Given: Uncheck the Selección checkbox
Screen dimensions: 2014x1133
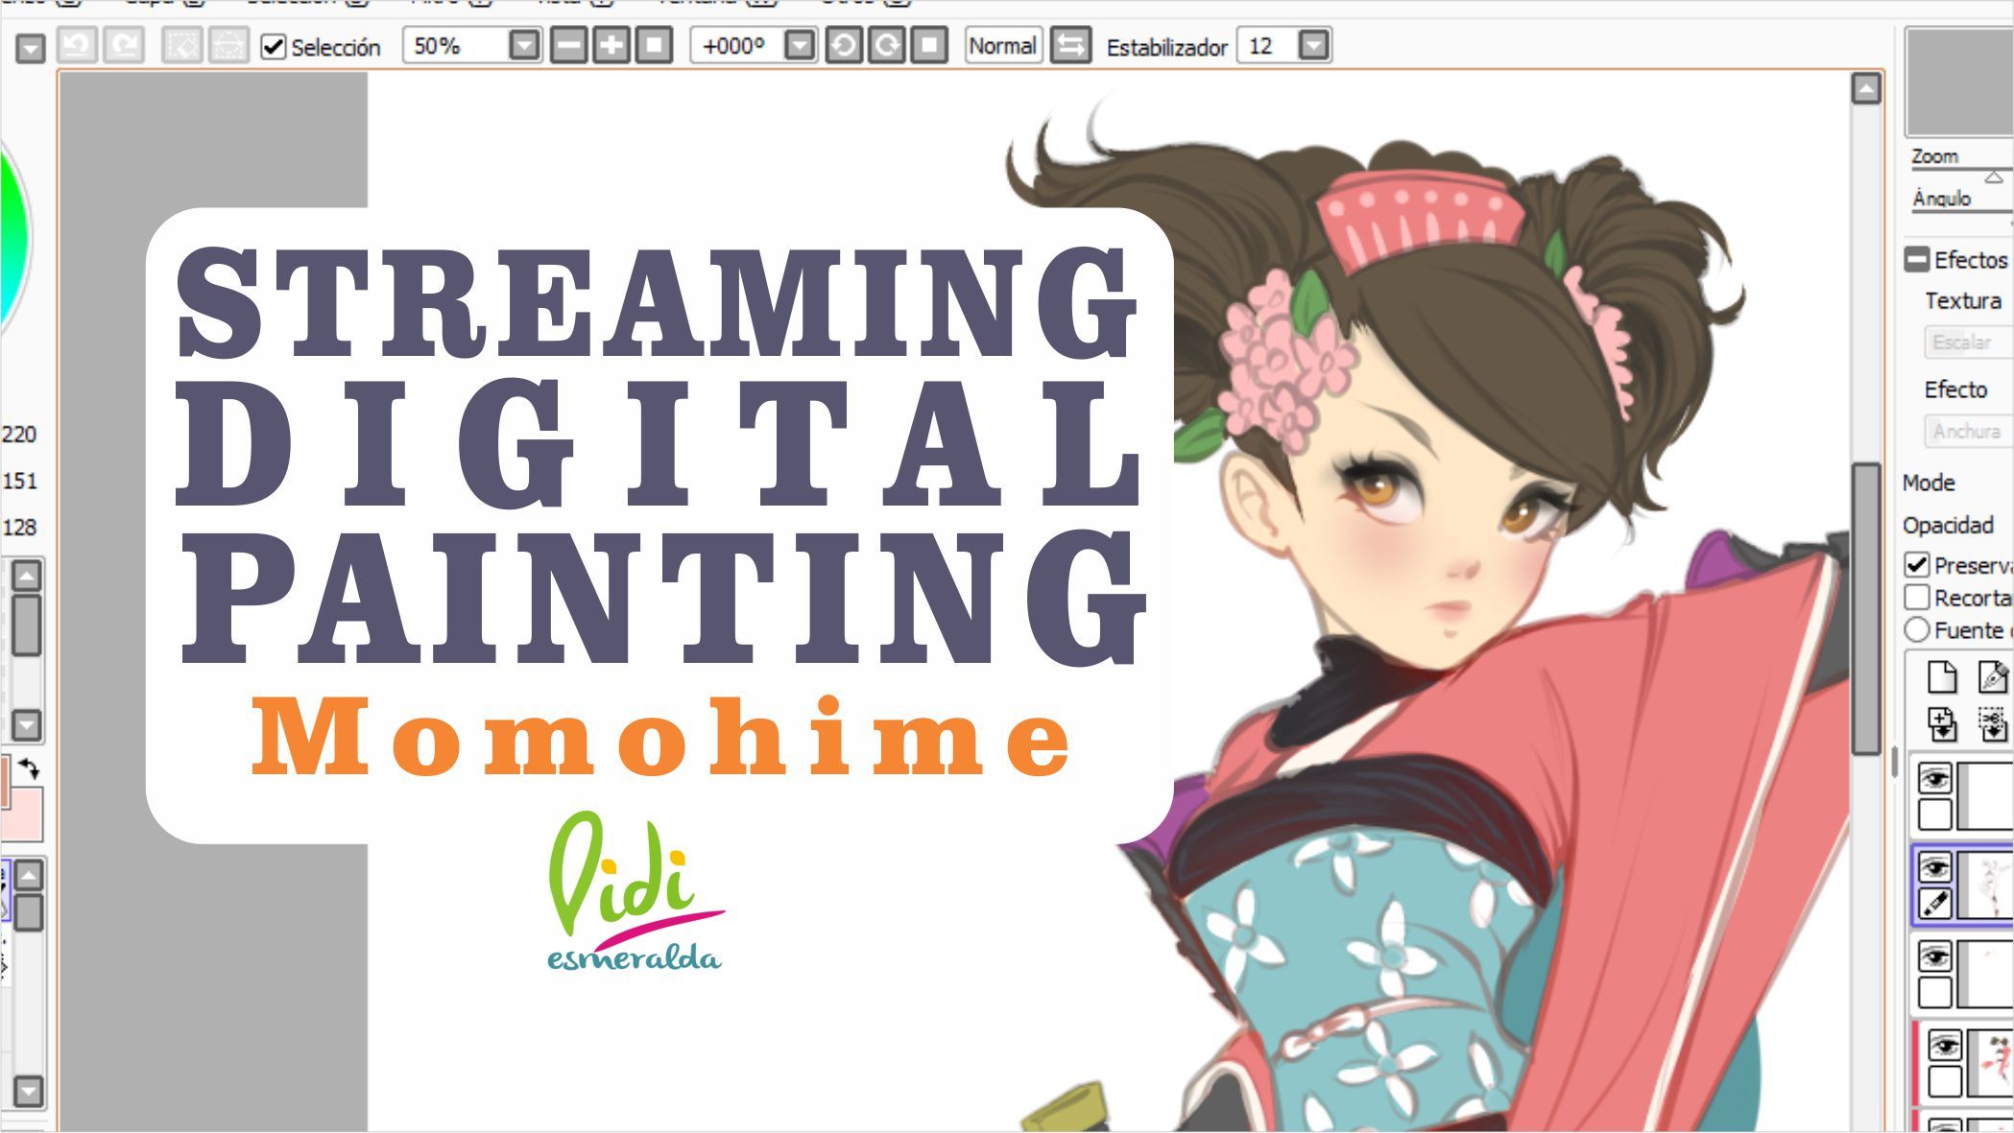Looking at the screenshot, I should [274, 46].
